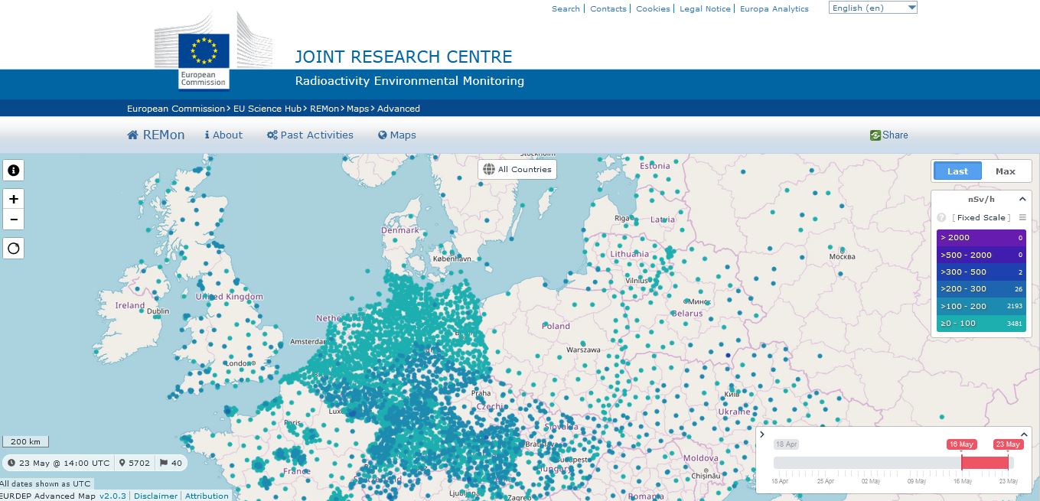Click the Maps breadcrumb link
The width and height of the screenshot is (1040, 501).
pos(359,109)
